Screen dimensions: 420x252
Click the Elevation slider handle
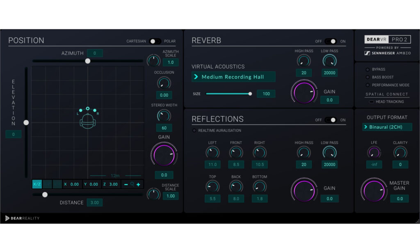click(26, 123)
